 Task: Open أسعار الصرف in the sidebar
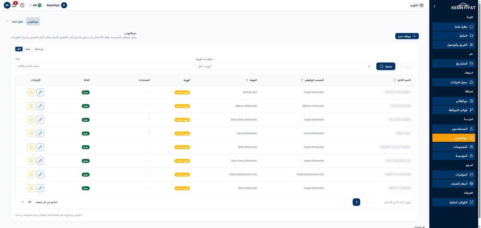coord(454,184)
